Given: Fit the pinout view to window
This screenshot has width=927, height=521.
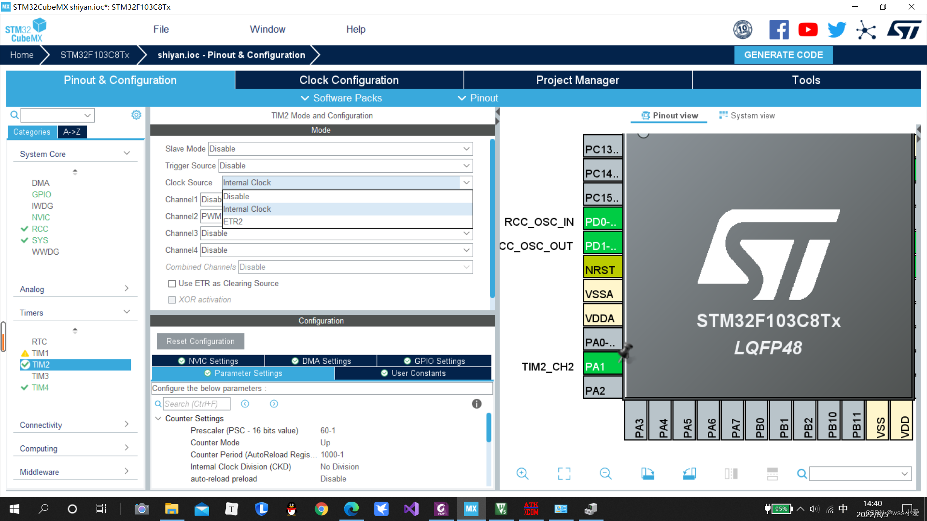Looking at the screenshot, I should [x=564, y=474].
